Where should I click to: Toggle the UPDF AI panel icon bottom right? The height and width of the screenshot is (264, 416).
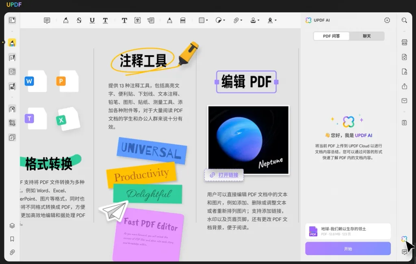[x=404, y=239]
